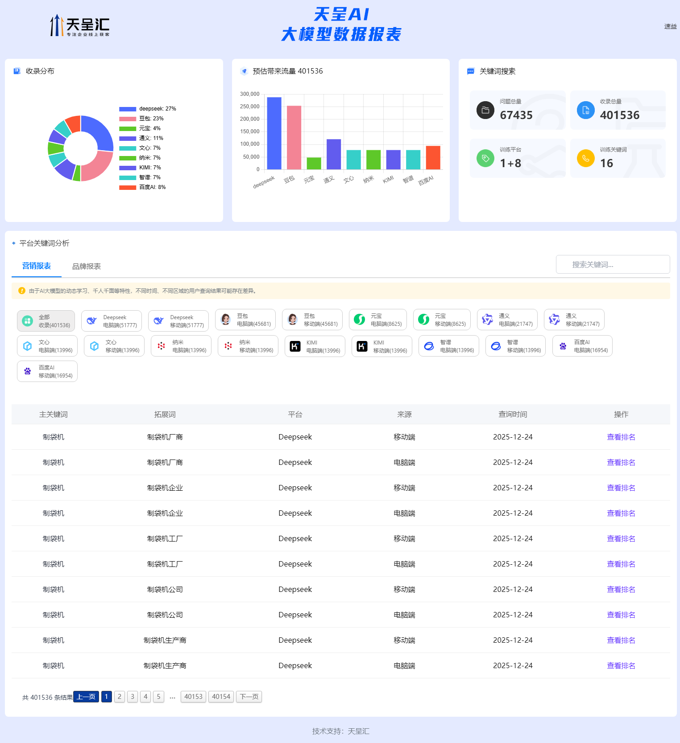The height and width of the screenshot is (743, 680).
Task: Select the 智谱 移动端 icon
Action: click(496, 346)
